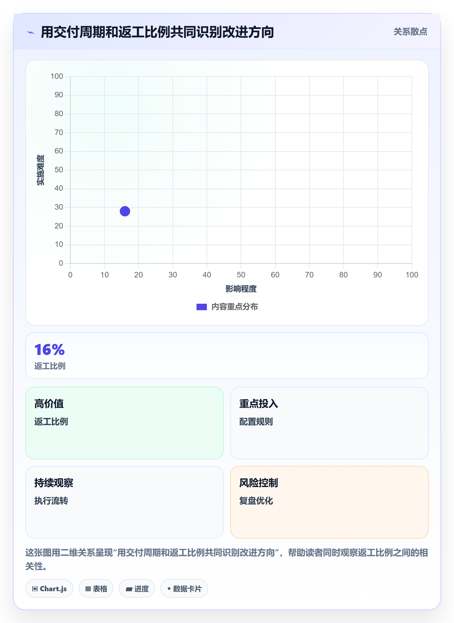Screen dimensions: 454x623
Task: Click the 数据卡片 tag chip
Action: (184, 588)
